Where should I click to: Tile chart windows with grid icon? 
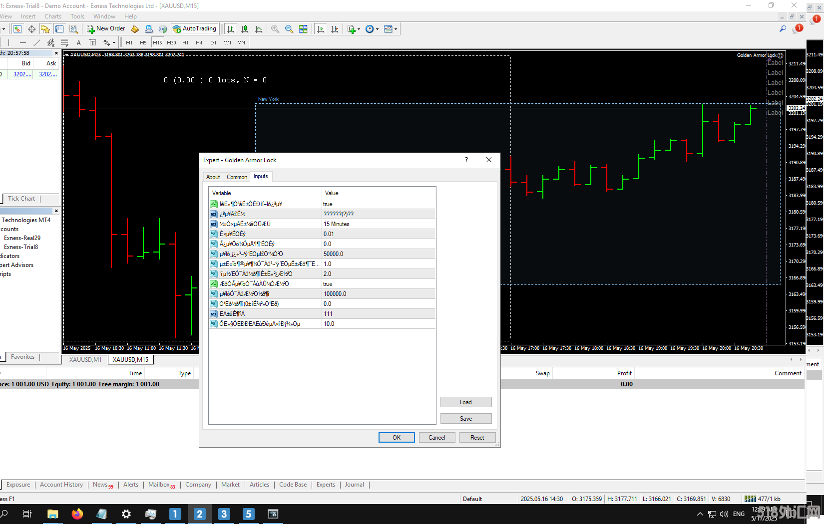pos(303,29)
